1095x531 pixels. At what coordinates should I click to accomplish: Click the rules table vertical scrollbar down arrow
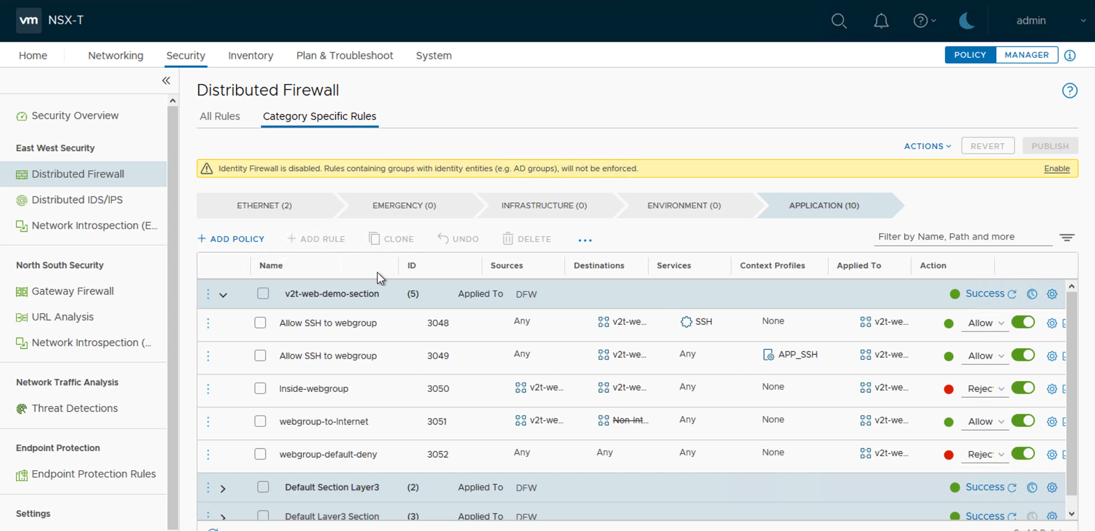pos(1071,514)
